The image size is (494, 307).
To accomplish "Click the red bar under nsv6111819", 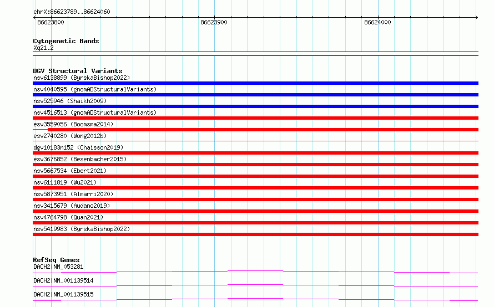I will (x=255, y=188).
